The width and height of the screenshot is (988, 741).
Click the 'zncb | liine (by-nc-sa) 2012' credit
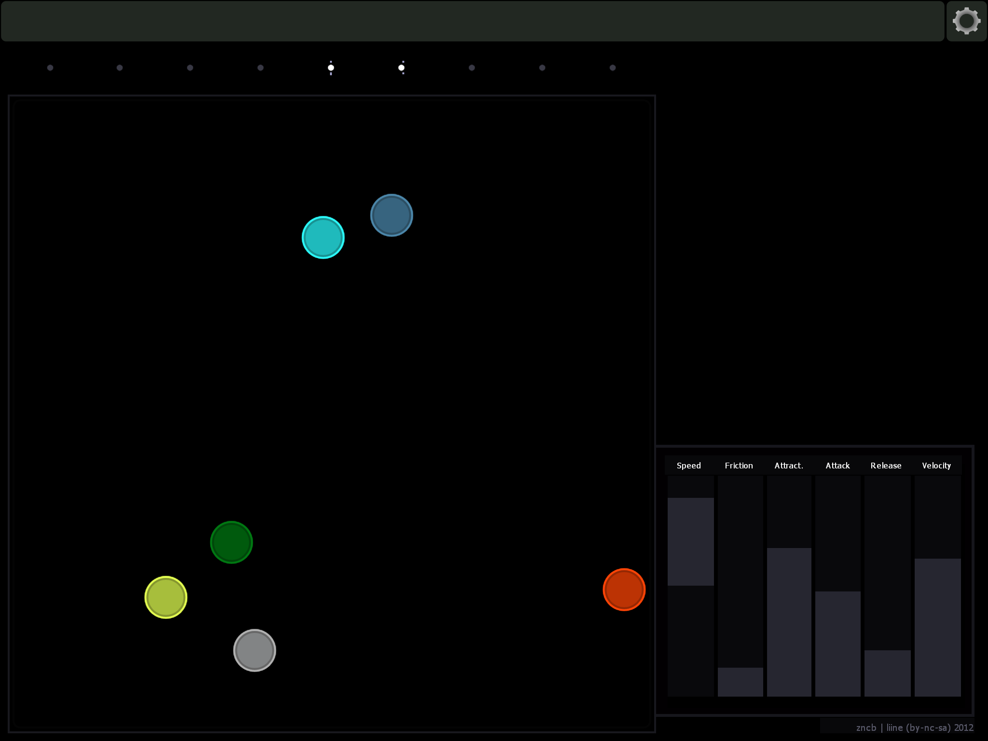coord(915,727)
